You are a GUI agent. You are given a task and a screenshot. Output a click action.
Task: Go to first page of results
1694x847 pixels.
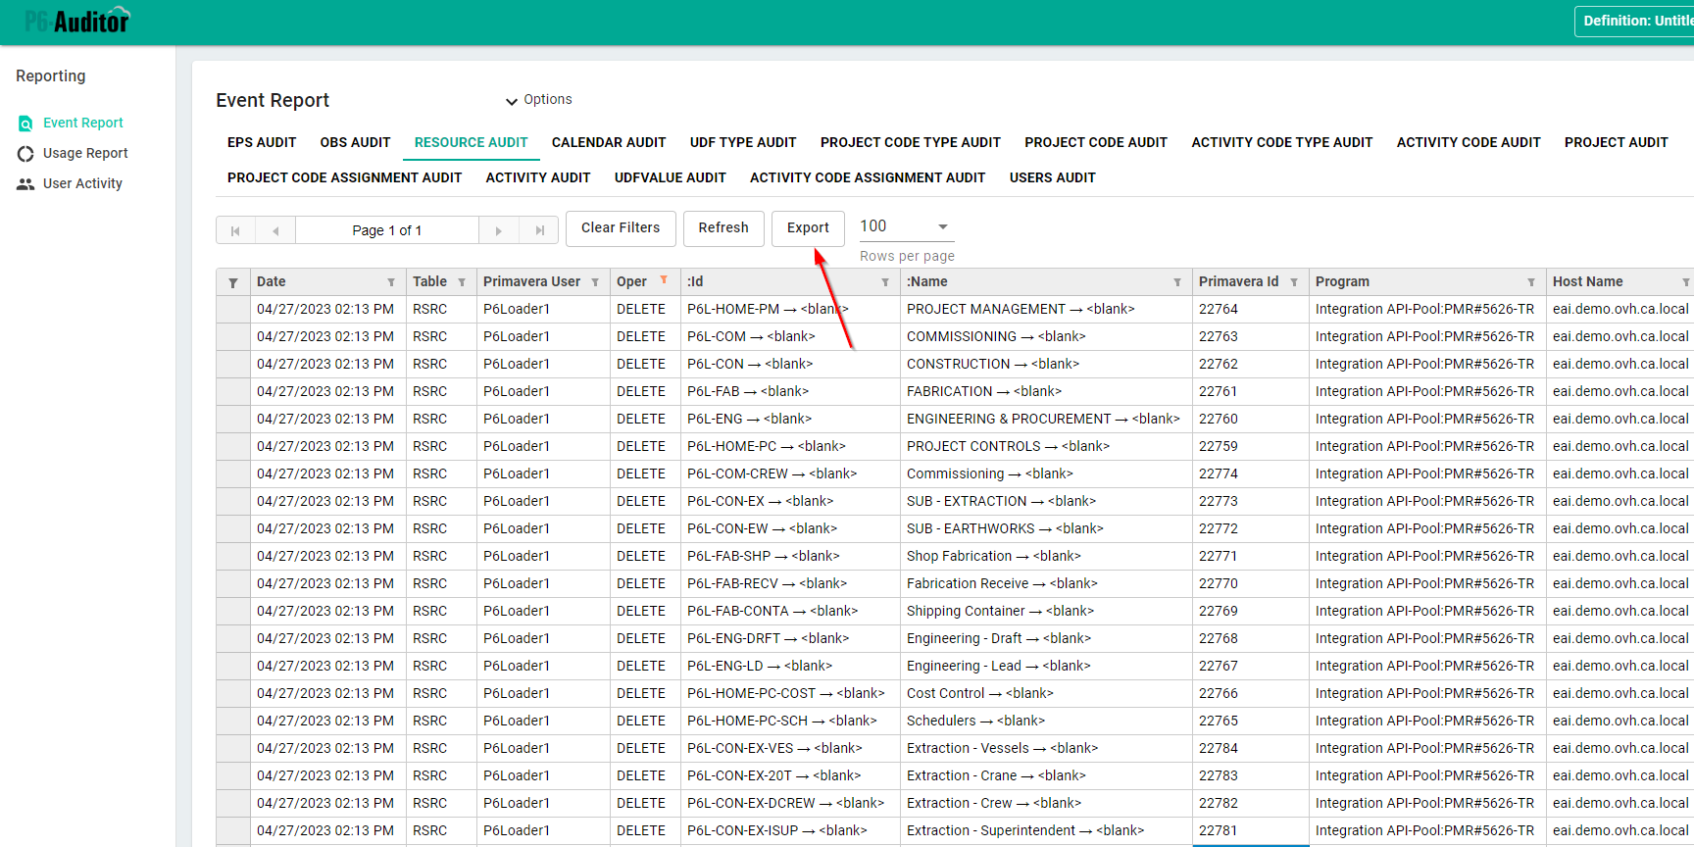235,230
